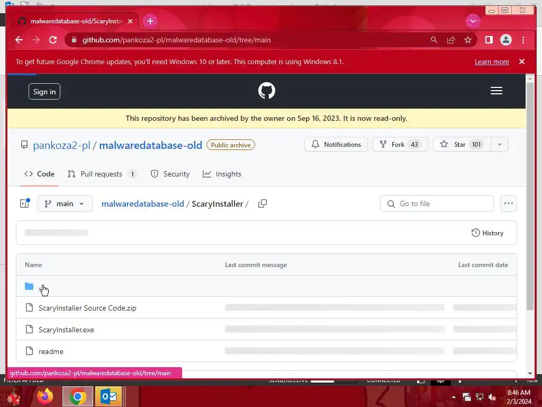The image size is (542, 407).
Task: Open pankoza2-pl owner profile link
Action: tap(61, 145)
